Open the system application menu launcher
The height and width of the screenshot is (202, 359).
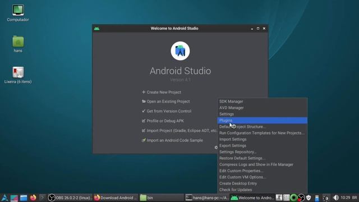point(4,198)
